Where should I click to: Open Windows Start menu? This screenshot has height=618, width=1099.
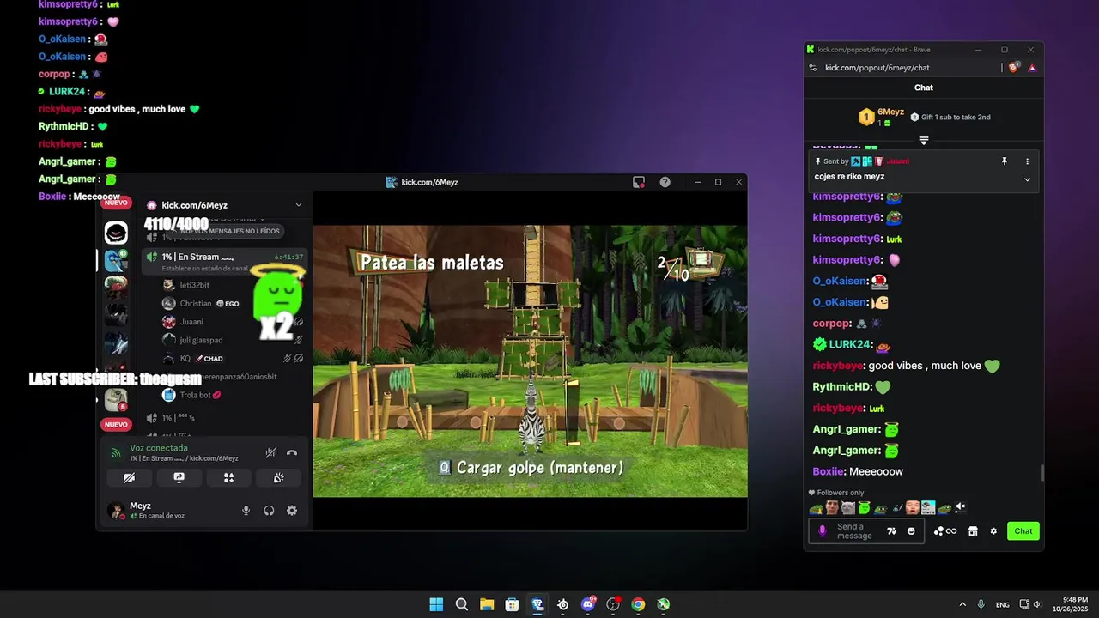436,604
